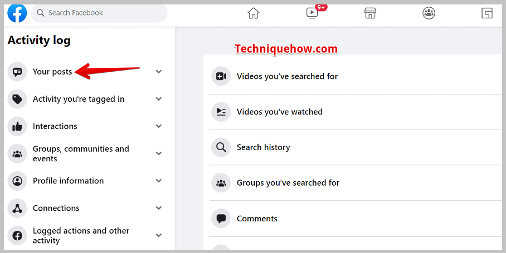Open Search history
This screenshot has height=253, width=506.
(264, 147)
